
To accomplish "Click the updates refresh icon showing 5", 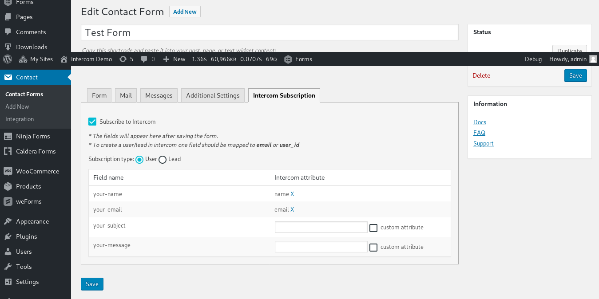I will 123,59.
